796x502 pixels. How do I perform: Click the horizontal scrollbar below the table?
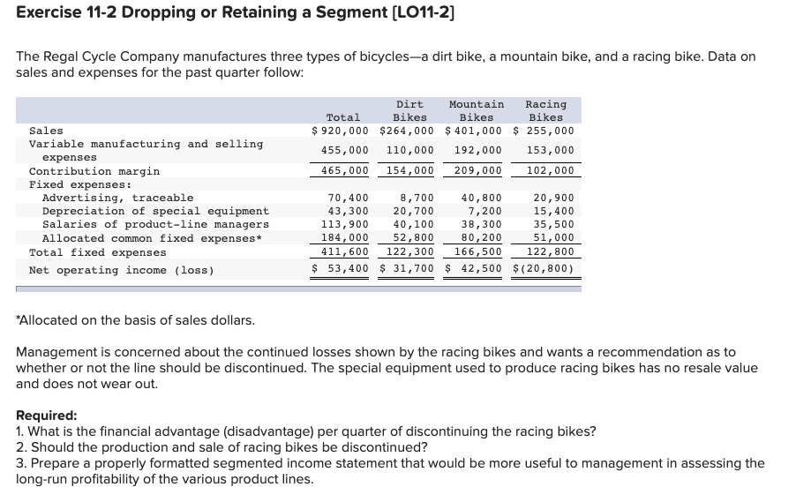tap(298, 288)
